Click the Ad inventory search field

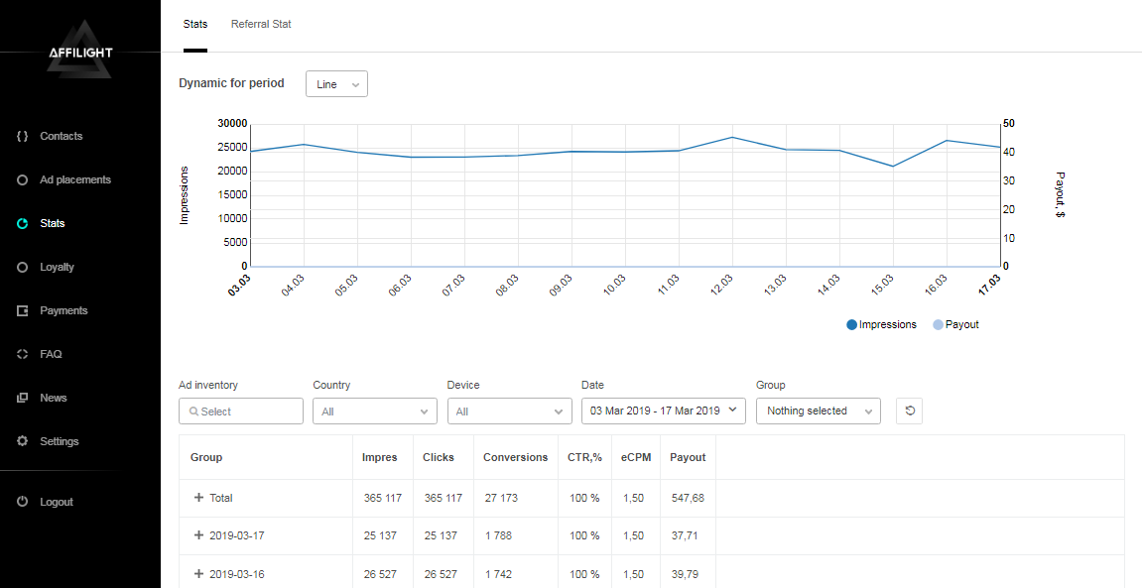241,411
